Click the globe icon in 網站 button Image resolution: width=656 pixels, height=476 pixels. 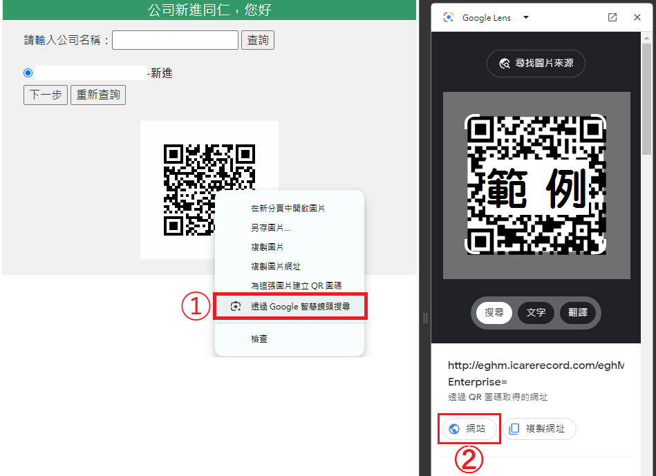[454, 429]
